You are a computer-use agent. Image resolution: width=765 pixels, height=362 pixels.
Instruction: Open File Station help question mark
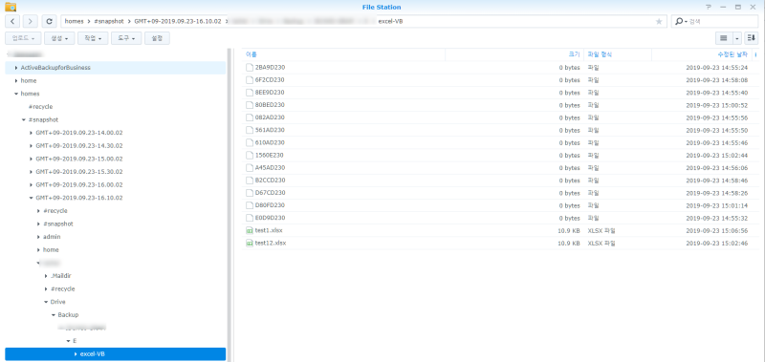pos(709,7)
